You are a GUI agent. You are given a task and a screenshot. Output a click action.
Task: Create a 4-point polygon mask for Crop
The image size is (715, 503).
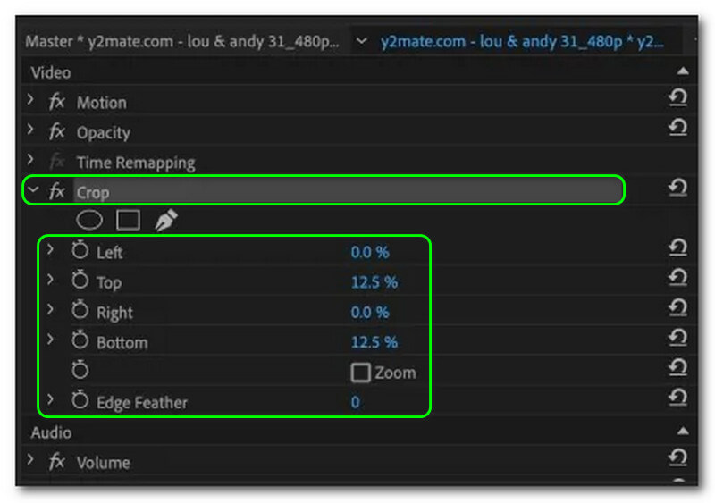point(129,220)
